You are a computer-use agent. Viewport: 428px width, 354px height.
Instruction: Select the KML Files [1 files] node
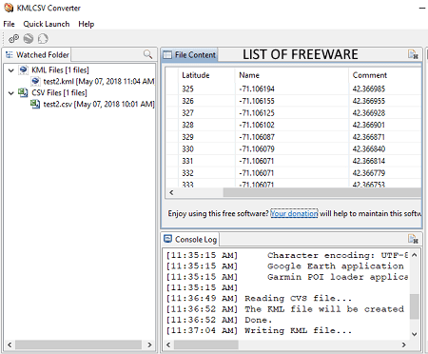point(60,70)
